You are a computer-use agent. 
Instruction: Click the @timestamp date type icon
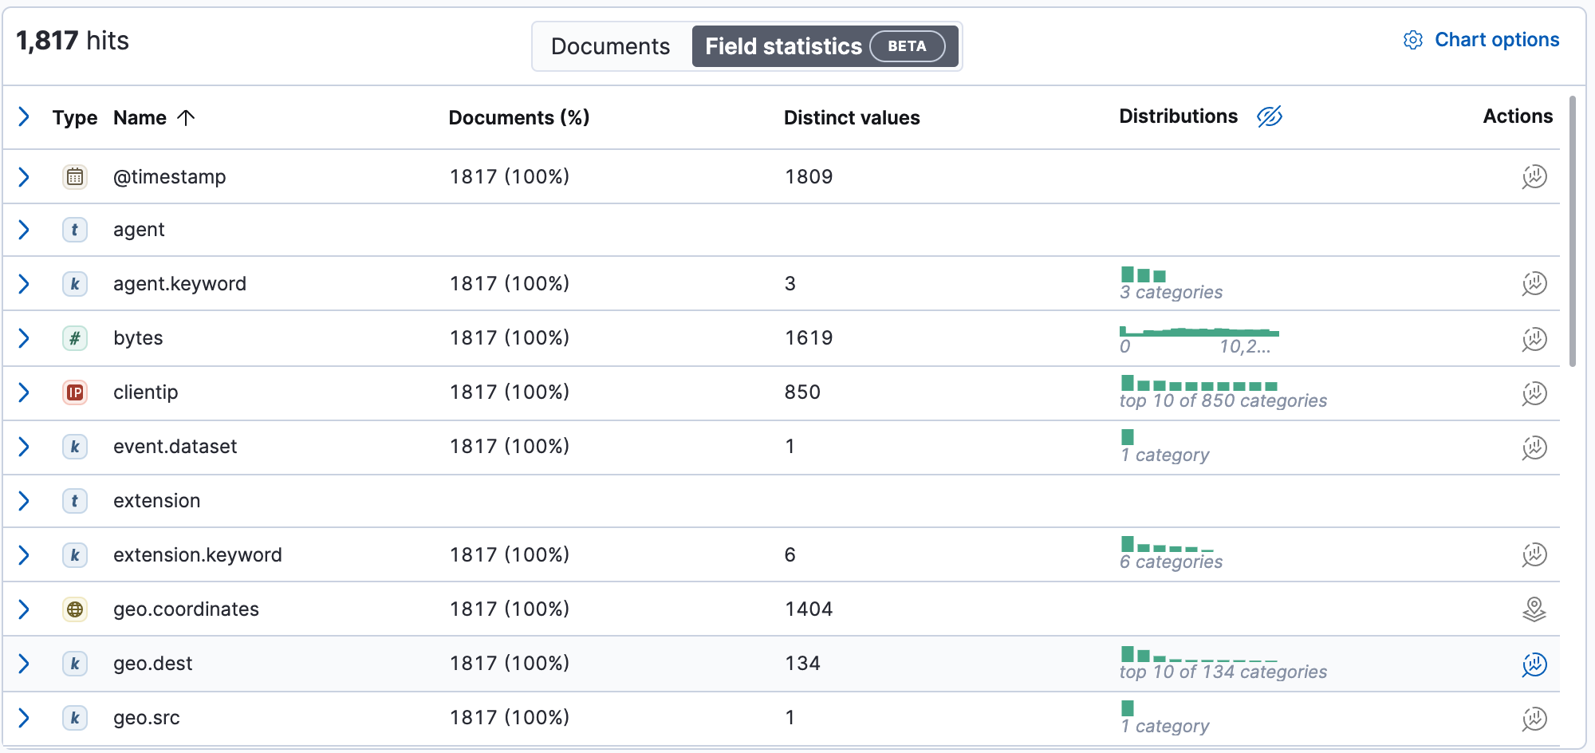point(75,177)
